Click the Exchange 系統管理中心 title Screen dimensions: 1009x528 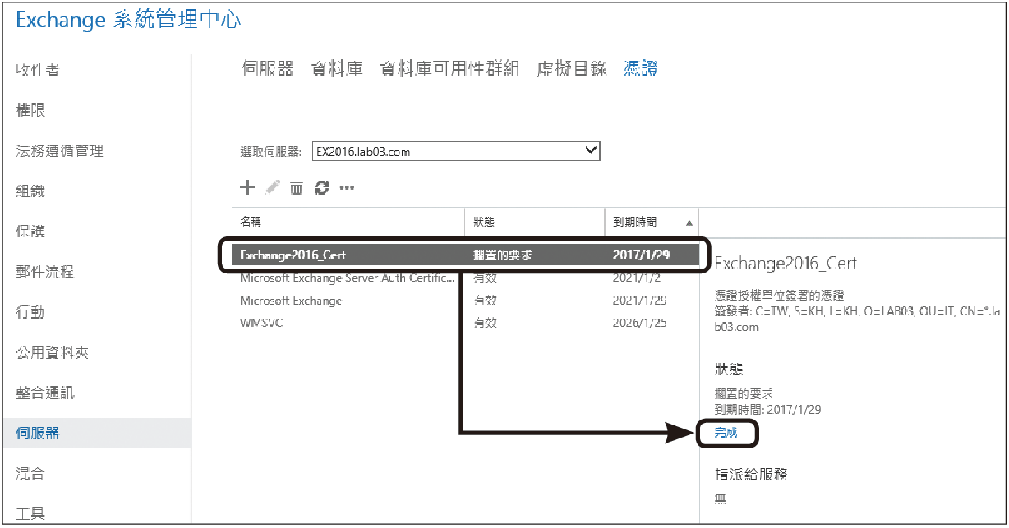(x=128, y=21)
